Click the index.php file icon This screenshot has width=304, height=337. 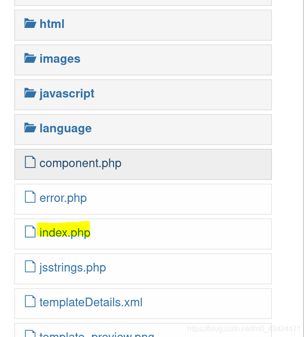[x=30, y=232]
